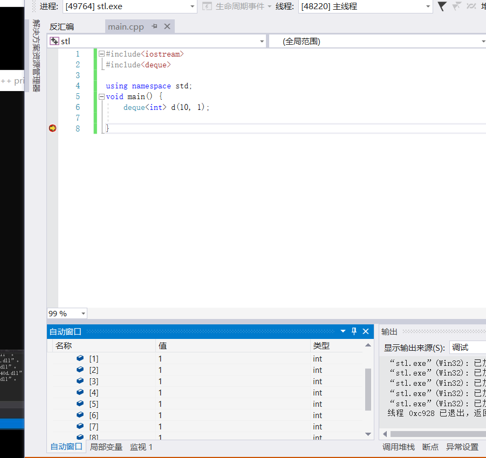Screen dimensions: 486x458
Task: Select the [5] element row
Action: pyautogui.click(x=207, y=404)
